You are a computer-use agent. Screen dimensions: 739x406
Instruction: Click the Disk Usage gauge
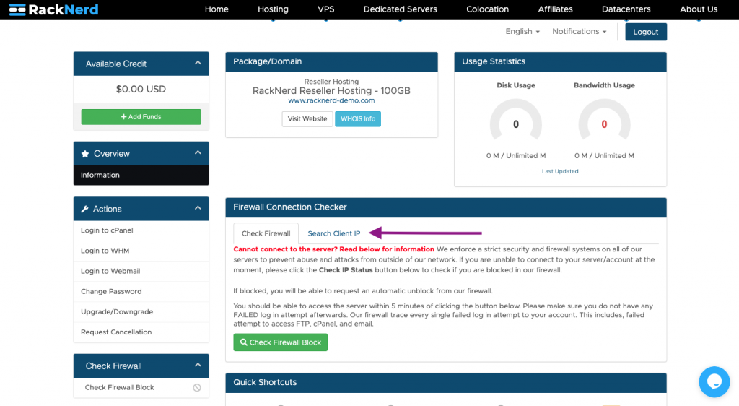515,120
